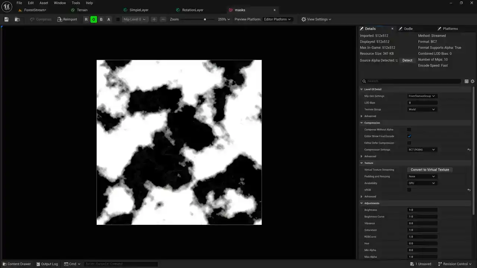Viewport: 477px width, 268px height.
Task: Open View Settings gear menu
Action: coord(316,19)
